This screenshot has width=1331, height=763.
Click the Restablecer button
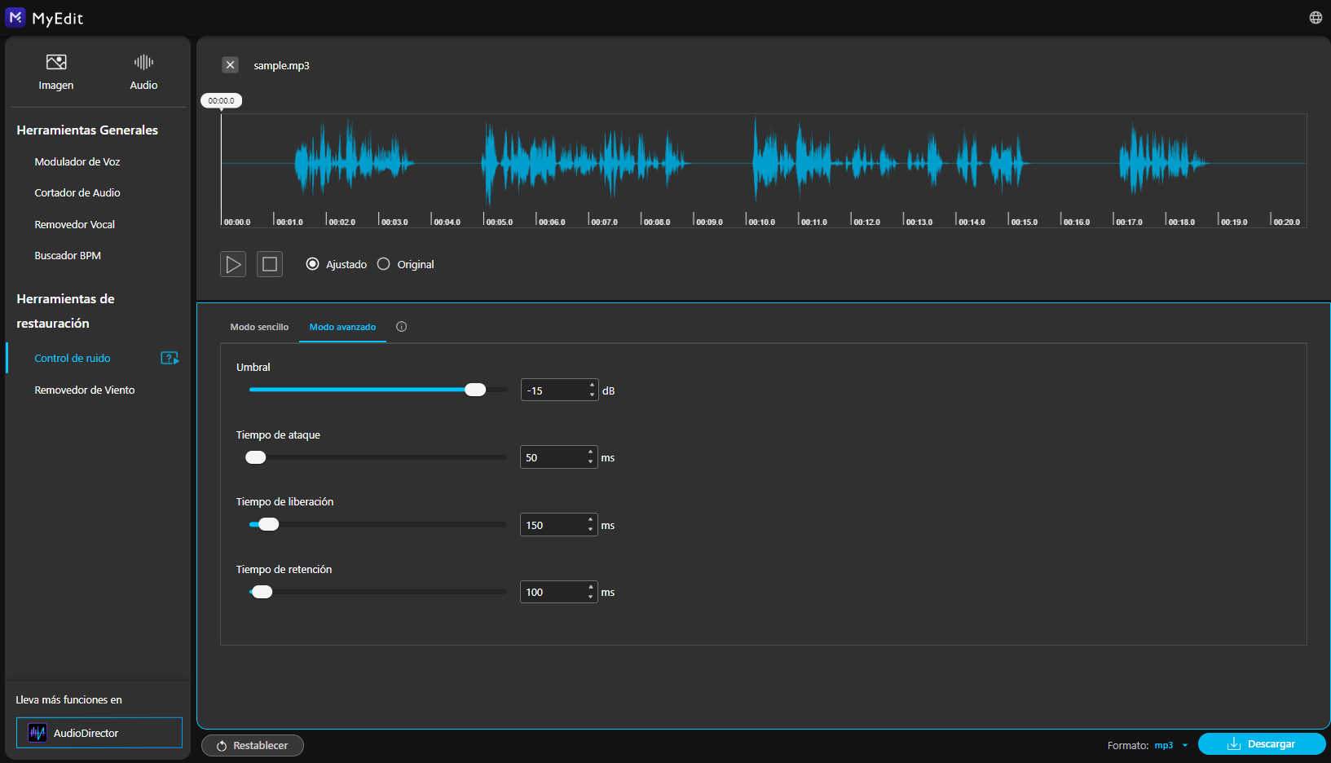[253, 745]
